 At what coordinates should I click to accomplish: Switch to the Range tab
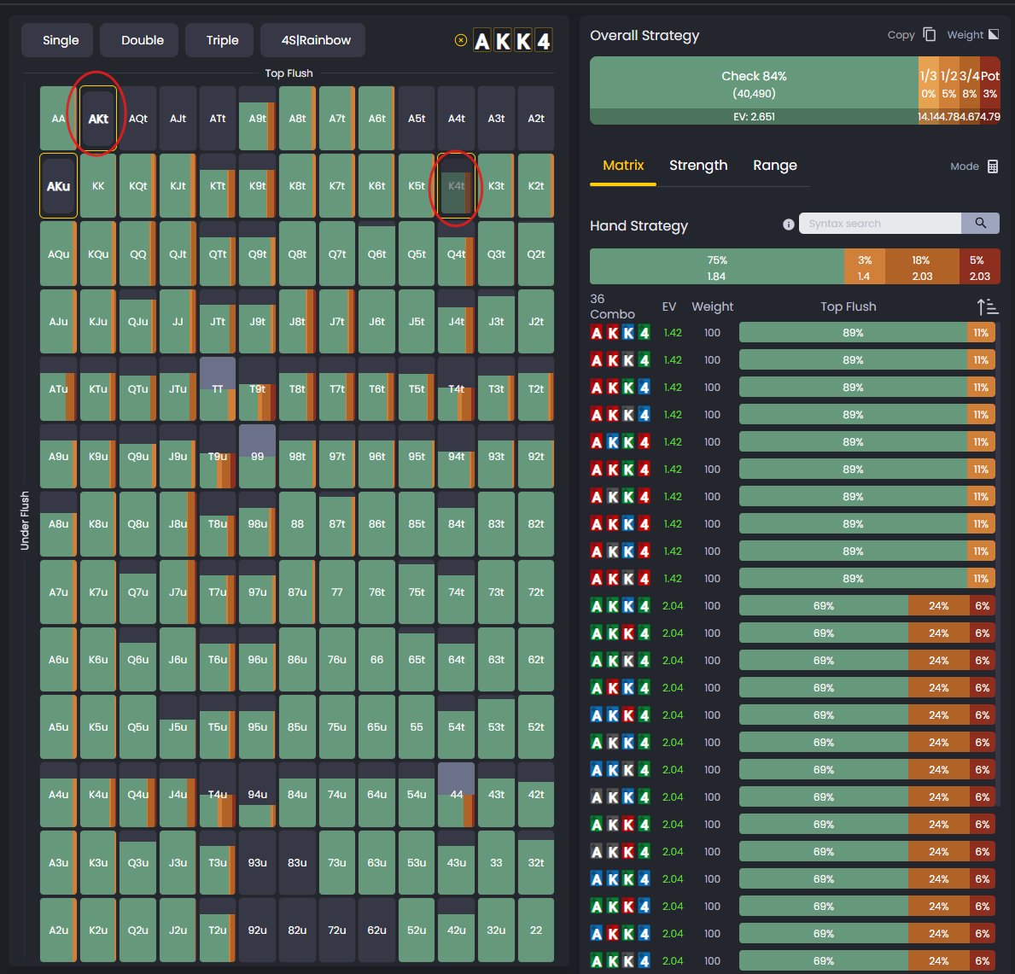(774, 165)
